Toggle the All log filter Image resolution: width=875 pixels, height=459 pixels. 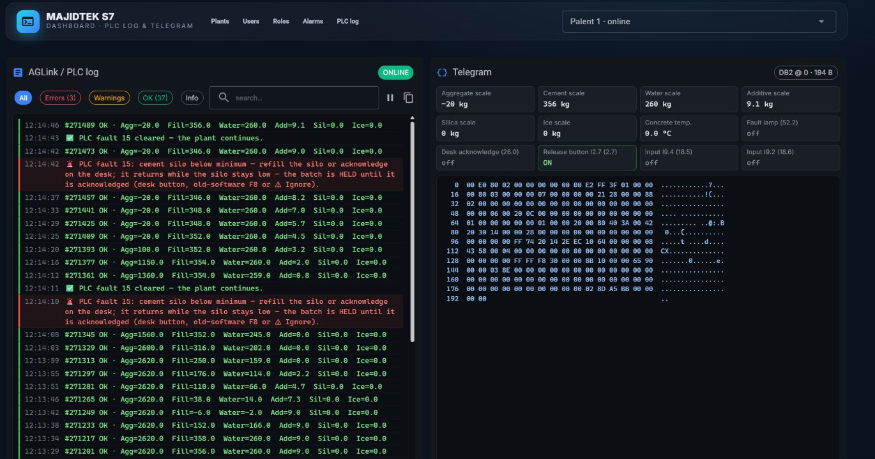24,98
